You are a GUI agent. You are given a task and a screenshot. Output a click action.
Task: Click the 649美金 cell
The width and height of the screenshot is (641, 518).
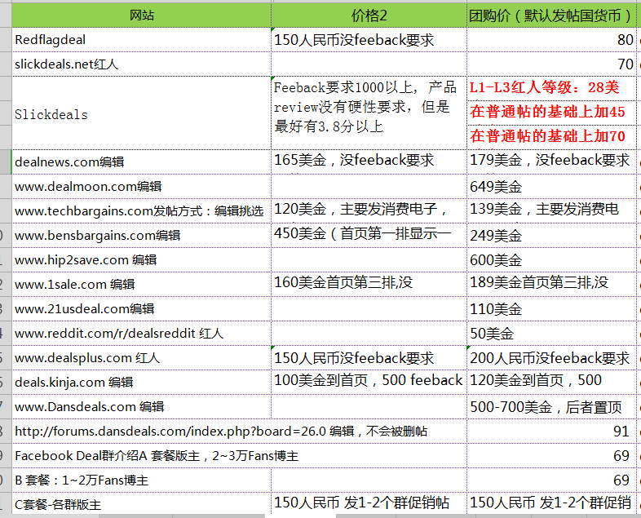pyautogui.click(x=551, y=187)
